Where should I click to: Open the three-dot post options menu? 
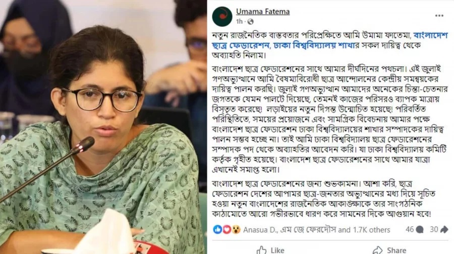(439, 16)
